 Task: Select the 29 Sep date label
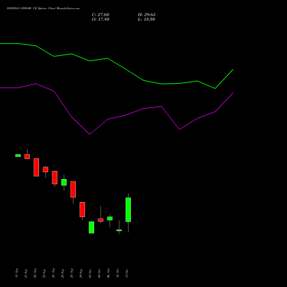81,273
